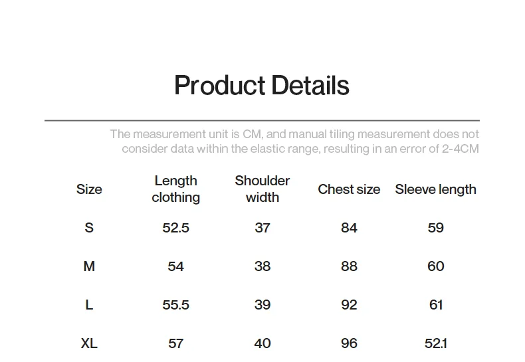Click the 55.5 length value for L
Image resolution: width=525 pixels, height=362 pixels.
click(x=176, y=305)
